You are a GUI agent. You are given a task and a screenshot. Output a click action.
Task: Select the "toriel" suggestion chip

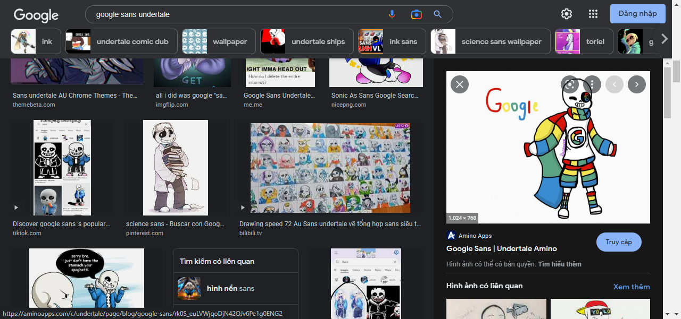point(584,41)
